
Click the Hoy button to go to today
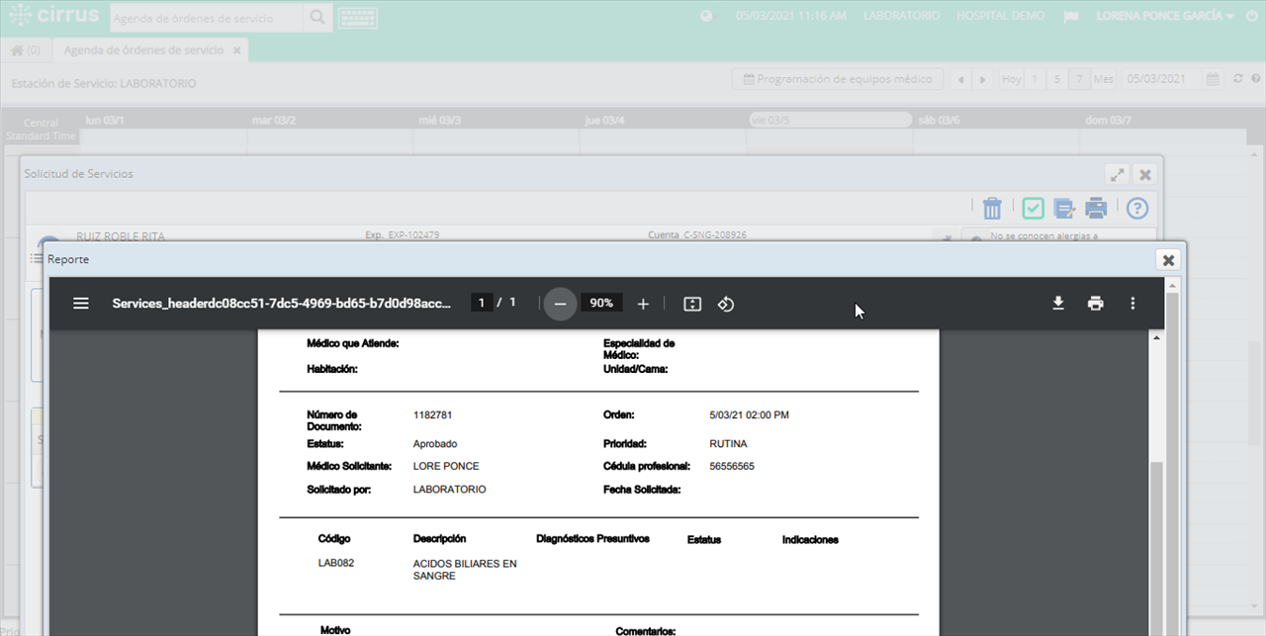tap(1010, 78)
